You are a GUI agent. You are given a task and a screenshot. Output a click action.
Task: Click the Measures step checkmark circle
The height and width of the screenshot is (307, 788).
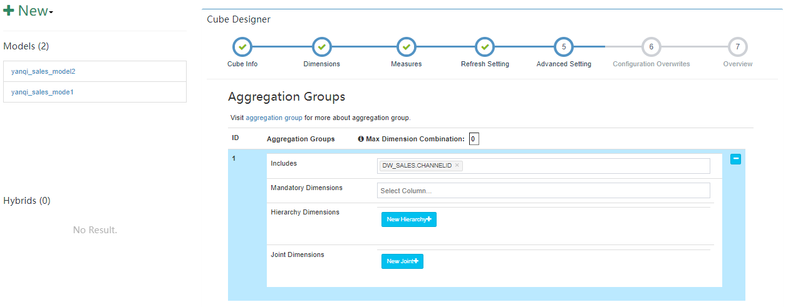406,47
